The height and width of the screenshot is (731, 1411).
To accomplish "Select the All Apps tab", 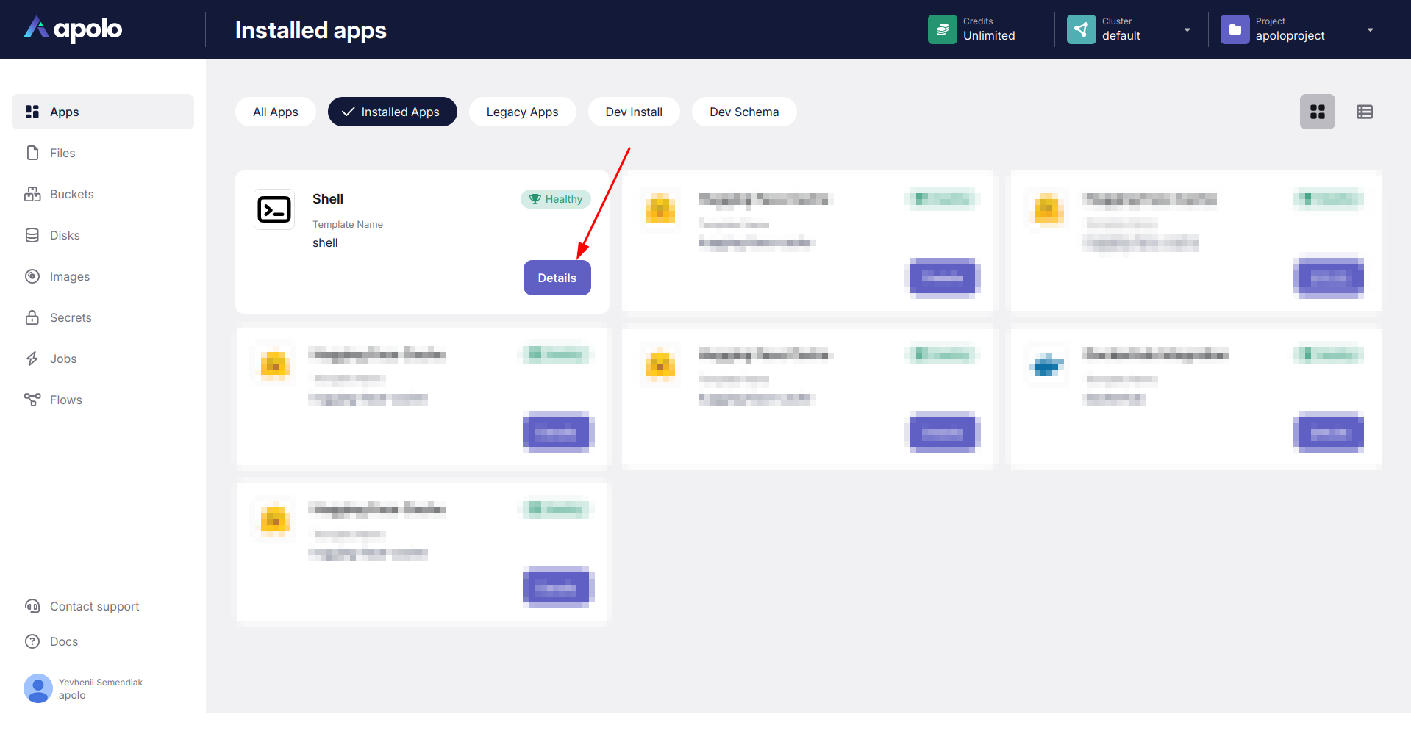I will coord(275,112).
